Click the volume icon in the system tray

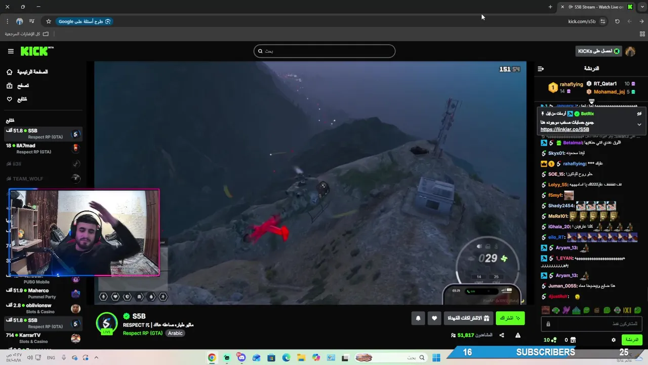30,358
